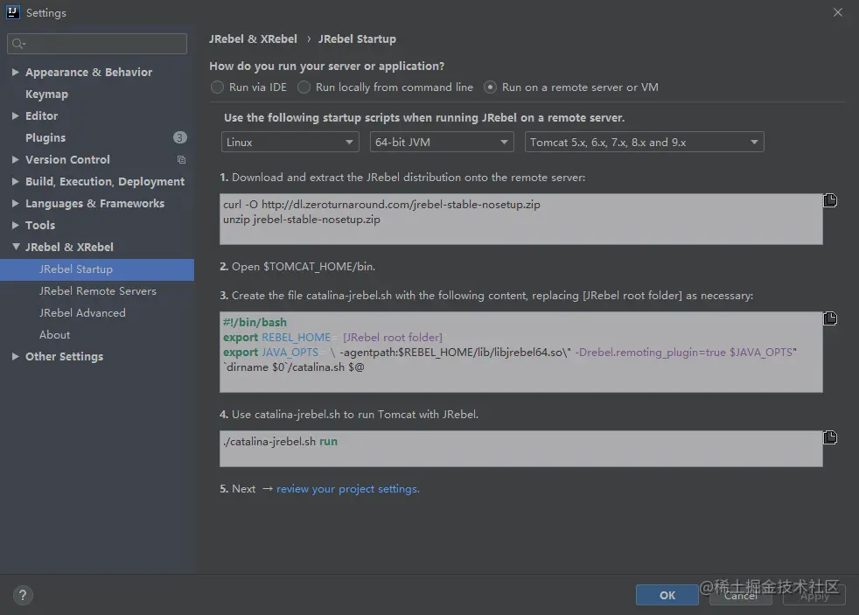Open the Keymap settings page
Image resolution: width=859 pixels, height=615 pixels.
(x=46, y=94)
